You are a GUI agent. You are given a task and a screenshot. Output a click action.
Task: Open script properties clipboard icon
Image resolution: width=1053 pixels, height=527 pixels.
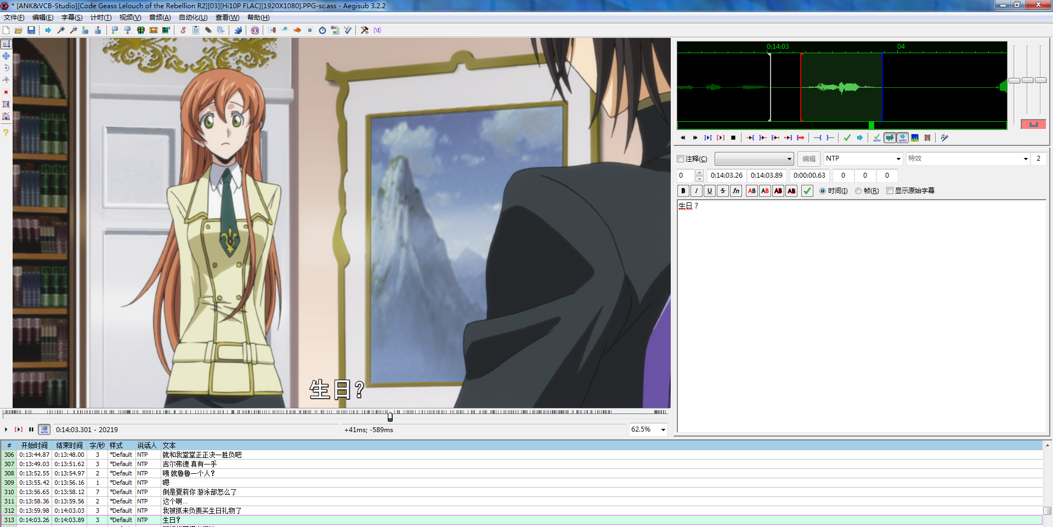(x=196, y=30)
